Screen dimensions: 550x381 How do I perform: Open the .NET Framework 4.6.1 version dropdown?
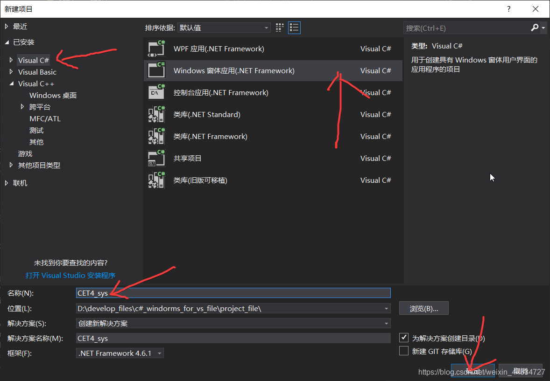(x=120, y=353)
